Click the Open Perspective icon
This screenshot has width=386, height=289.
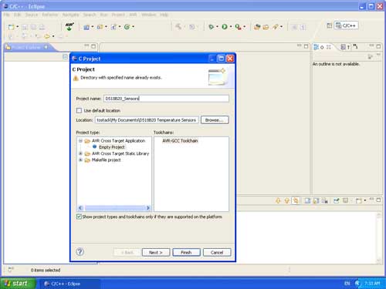(329, 25)
